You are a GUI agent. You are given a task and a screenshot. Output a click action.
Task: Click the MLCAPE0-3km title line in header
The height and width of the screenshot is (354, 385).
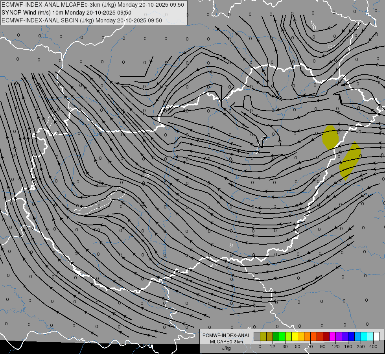click(x=92, y=5)
